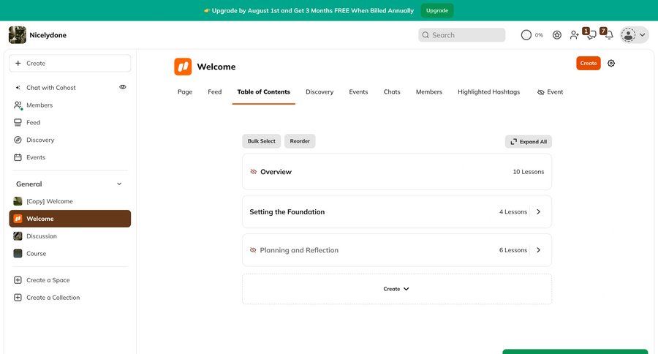Open the Overview section title
The height and width of the screenshot is (354, 658).
(276, 172)
